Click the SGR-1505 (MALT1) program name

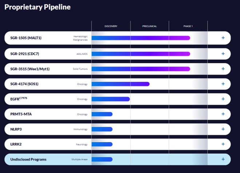click(x=26, y=38)
